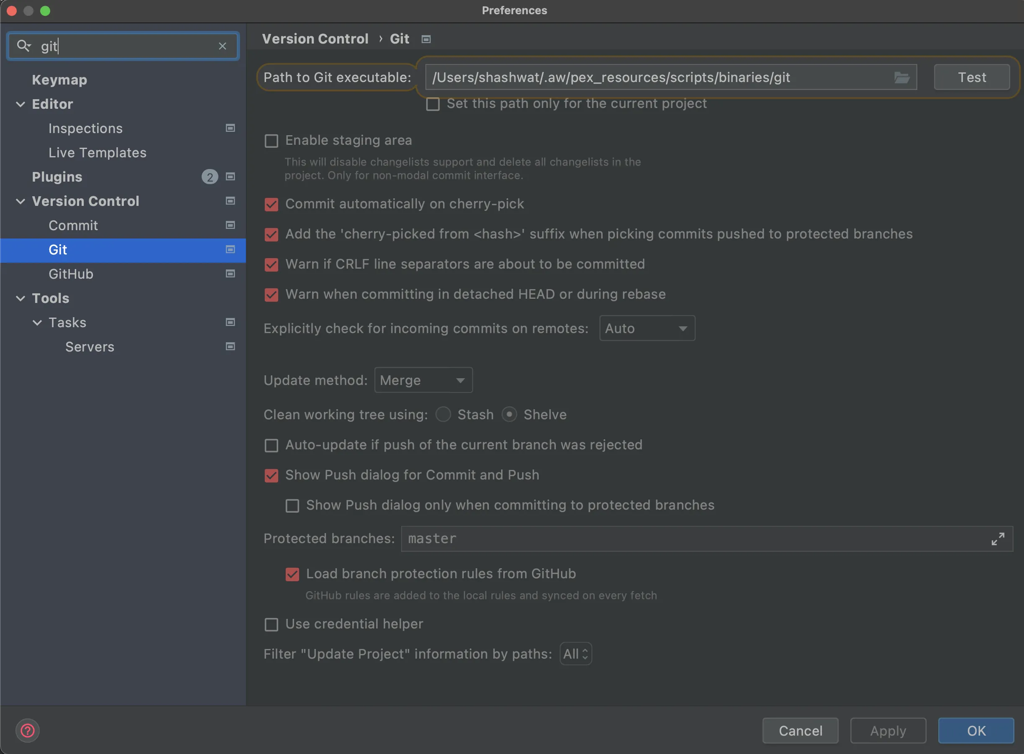Viewport: 1024px width, 754px height.
Task: Click the Protected branches master input field
Action: pos(684,539)
